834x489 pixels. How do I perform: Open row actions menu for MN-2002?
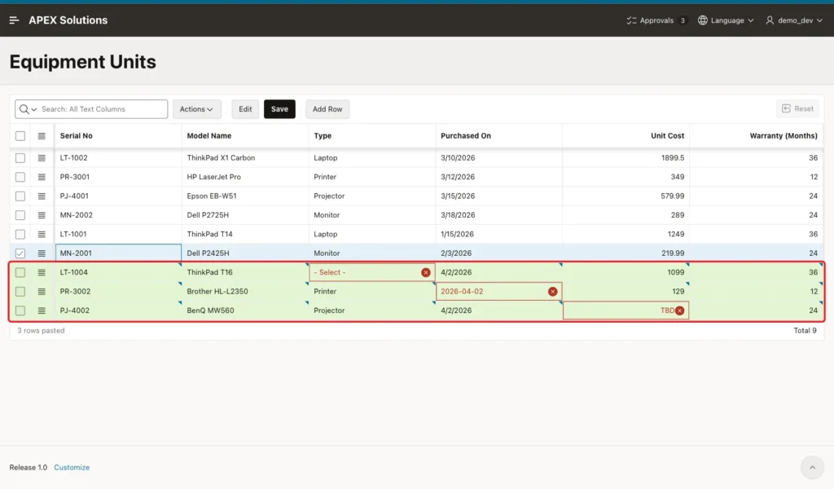click(42, 215)
